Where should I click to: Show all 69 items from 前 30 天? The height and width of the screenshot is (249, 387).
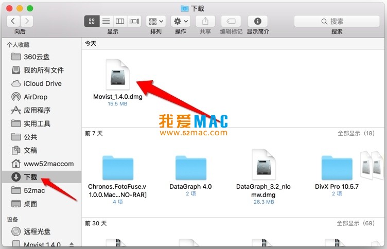point(356,223)
